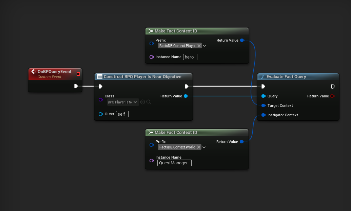Click Evaluate Fact Query red Return Value pin
351x211 pixels.
(x=332, y=96)
